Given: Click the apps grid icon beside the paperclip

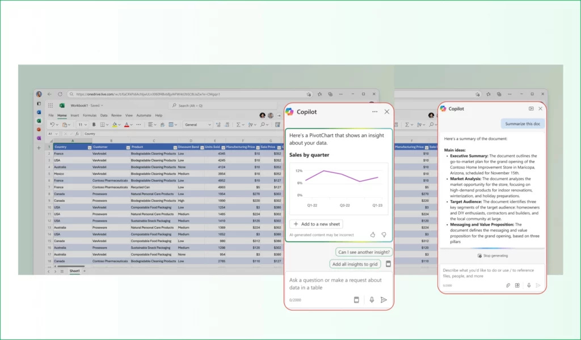Looking at the screenshot, I should click(x=517, y=285).
